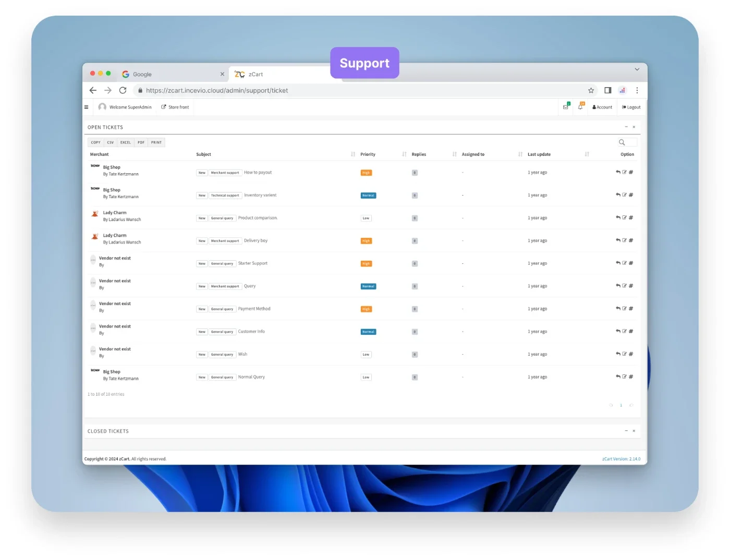Sort tickets by the Replies column

click(x=455, y=154)
